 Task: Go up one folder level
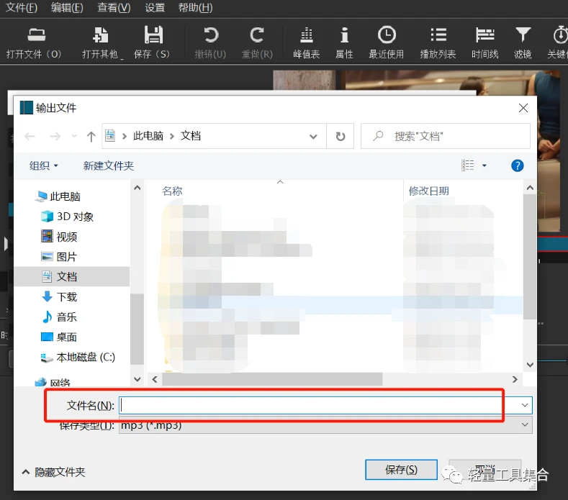coord(91,137)
